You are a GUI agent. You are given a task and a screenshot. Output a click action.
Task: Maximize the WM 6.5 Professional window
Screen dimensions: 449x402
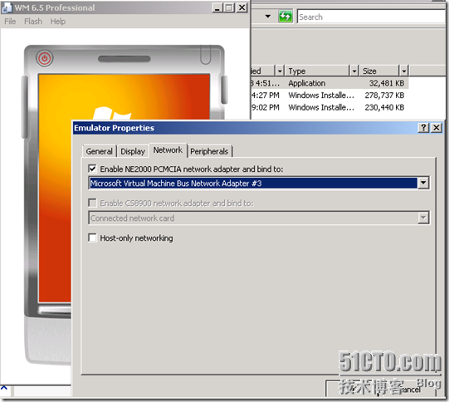point(229,7)
